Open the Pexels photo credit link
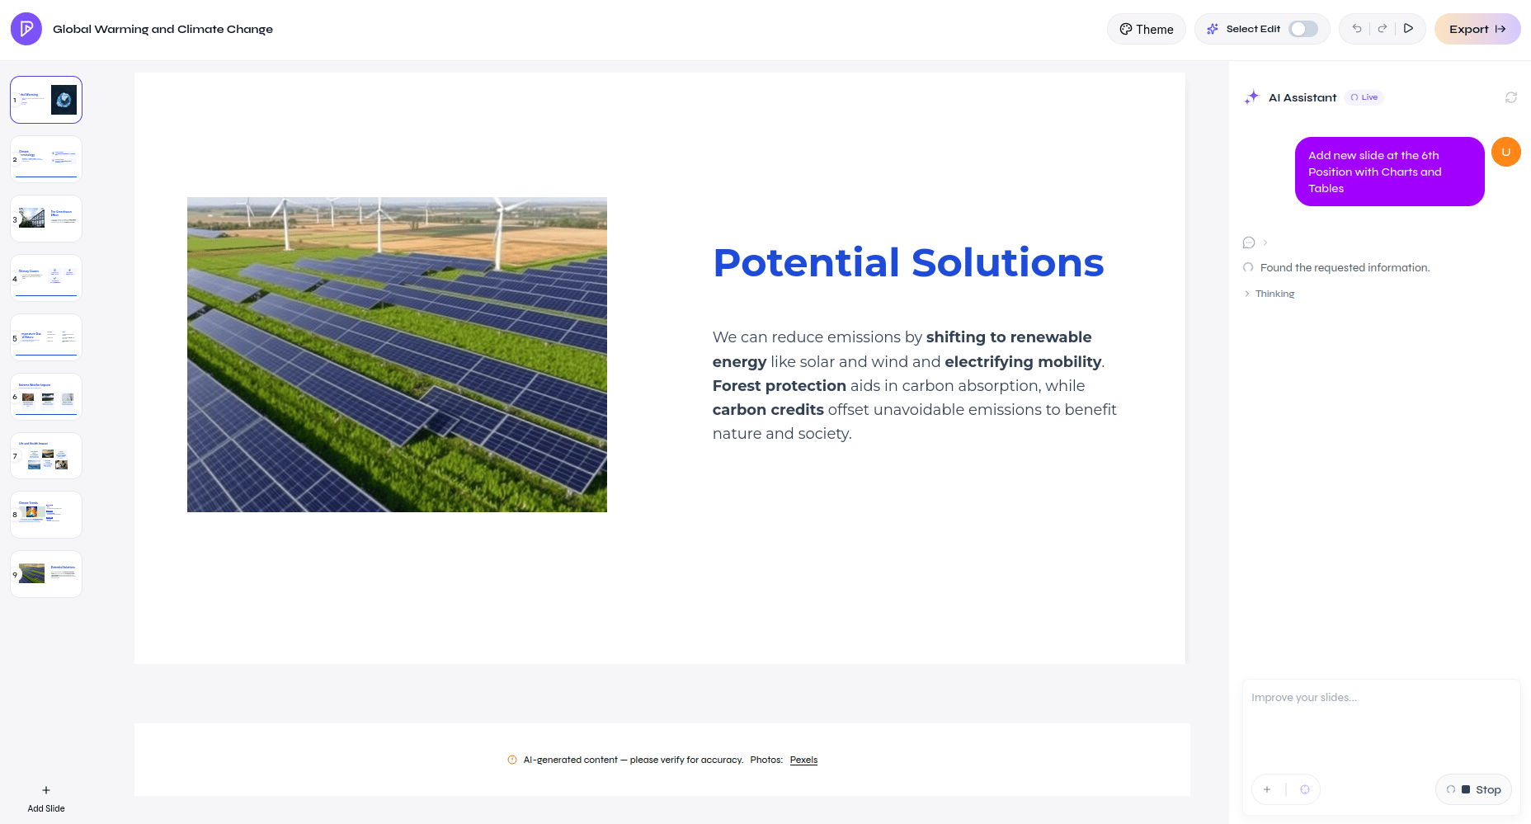The width and height of the screenshot is (1531, 824). coord(803,760)
